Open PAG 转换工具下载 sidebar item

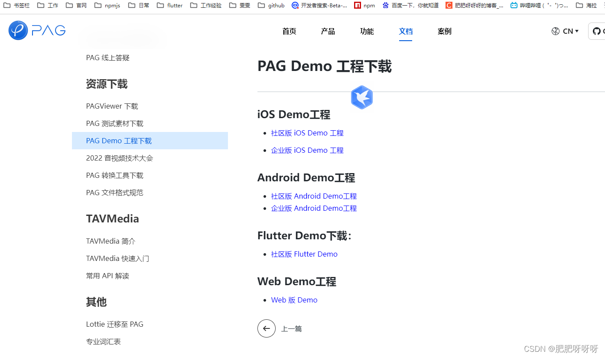pos(115,175)
